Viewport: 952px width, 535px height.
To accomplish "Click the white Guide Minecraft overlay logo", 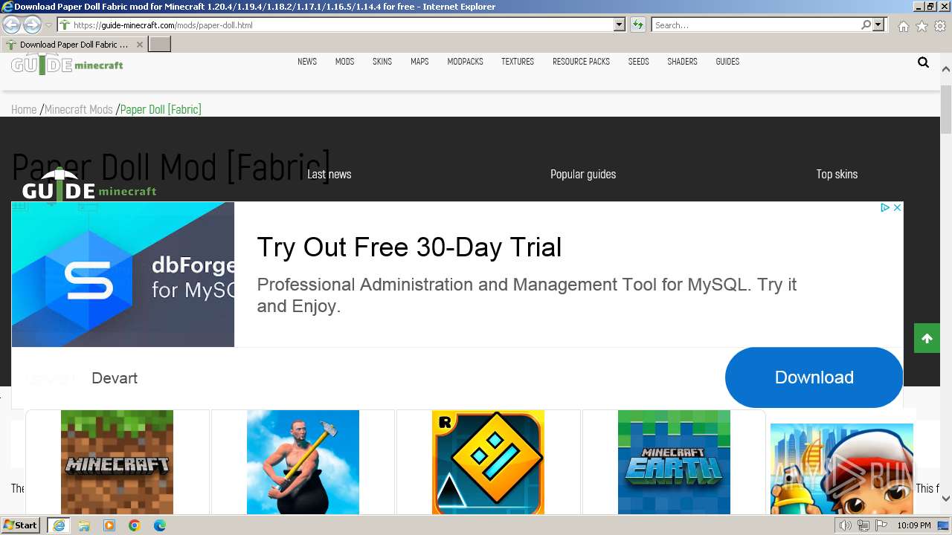I will tap(89, 185).
